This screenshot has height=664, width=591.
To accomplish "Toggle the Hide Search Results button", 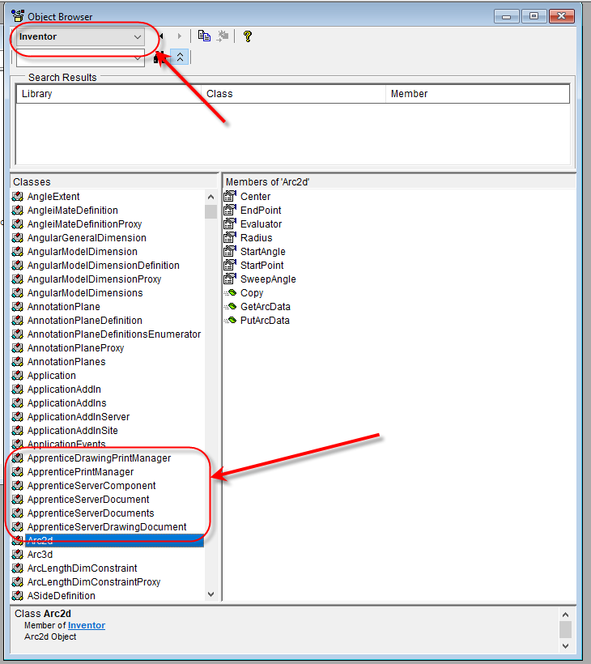I will [180, 57].
